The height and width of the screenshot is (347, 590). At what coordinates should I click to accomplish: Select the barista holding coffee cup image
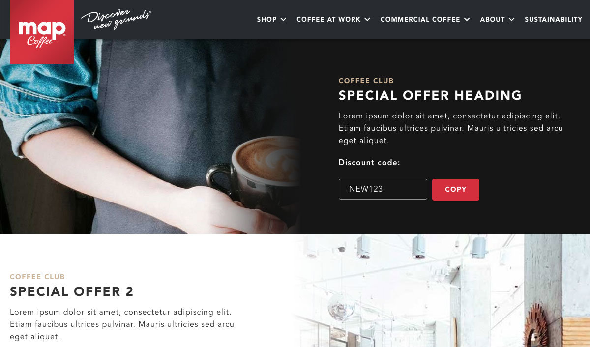[150, 137]
